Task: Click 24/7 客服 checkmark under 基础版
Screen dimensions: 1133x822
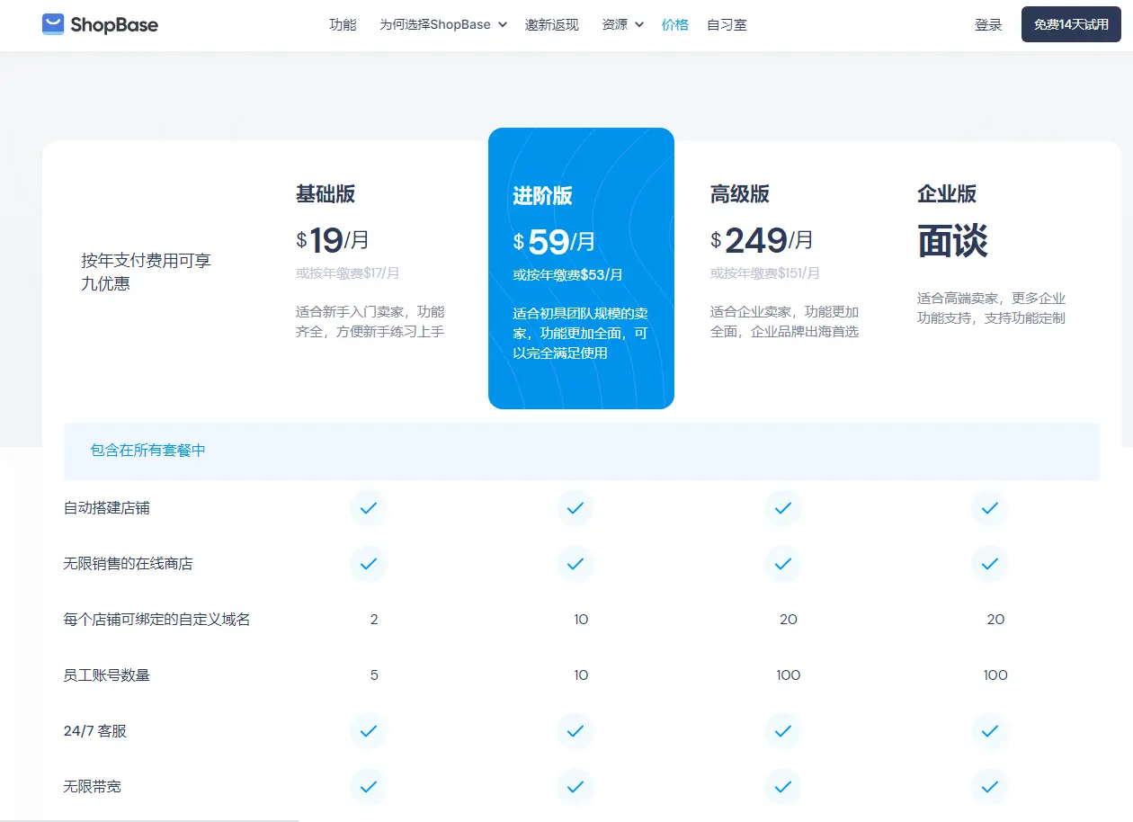Action: pyautogui.click(x=368, y=731)
